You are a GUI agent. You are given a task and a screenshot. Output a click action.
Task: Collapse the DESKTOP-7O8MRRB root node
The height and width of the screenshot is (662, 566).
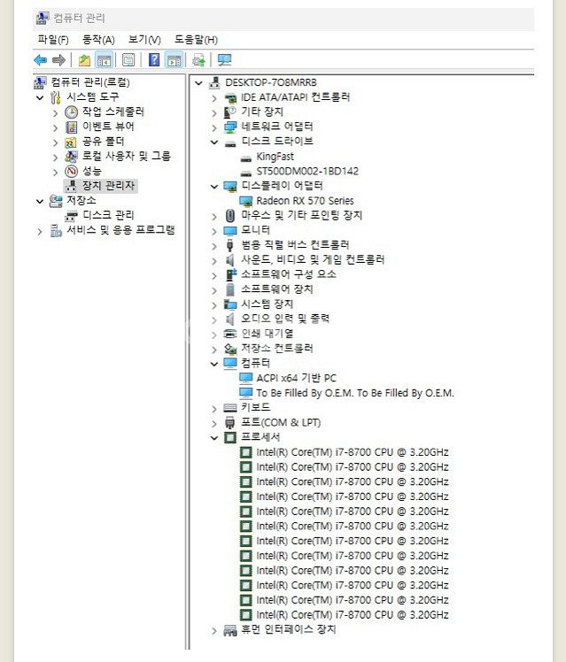pyautogui.click(x=199, y=83)
